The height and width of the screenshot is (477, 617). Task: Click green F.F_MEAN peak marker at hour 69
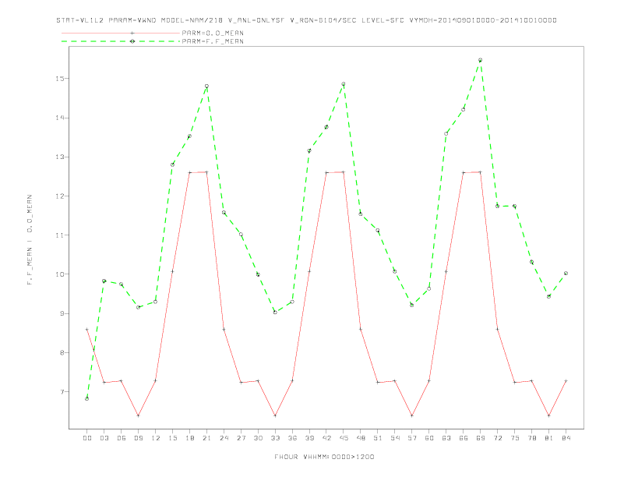click(x=481, y=60)
